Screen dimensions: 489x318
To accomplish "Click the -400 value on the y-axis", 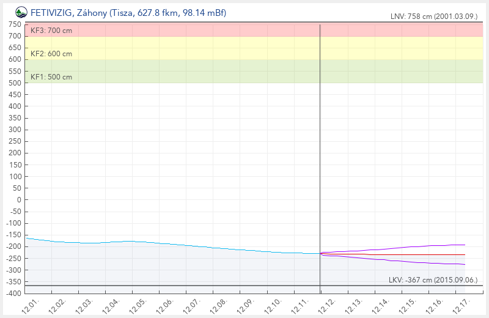I will tap(13, 294).
